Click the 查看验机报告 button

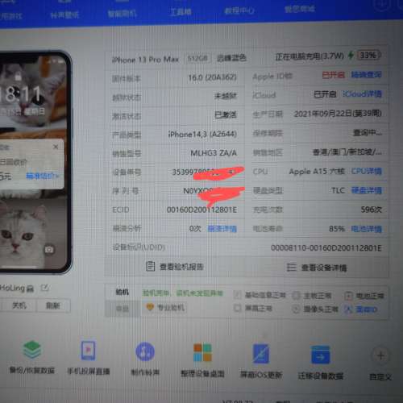coord(175,267)
